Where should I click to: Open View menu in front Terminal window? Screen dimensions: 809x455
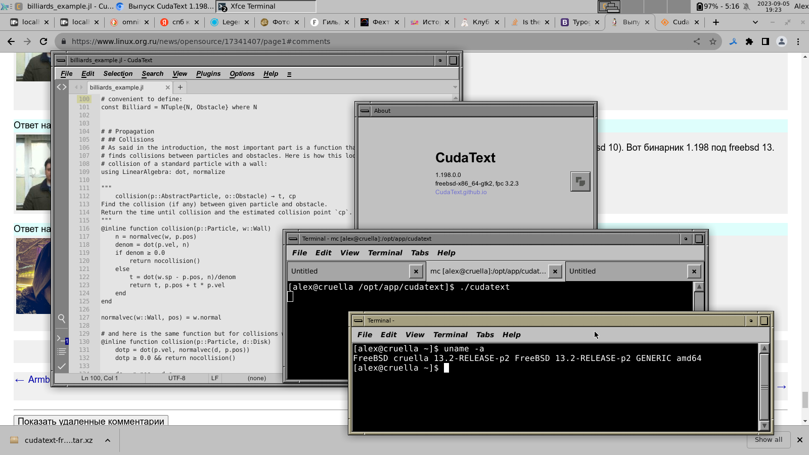[415, 335]
